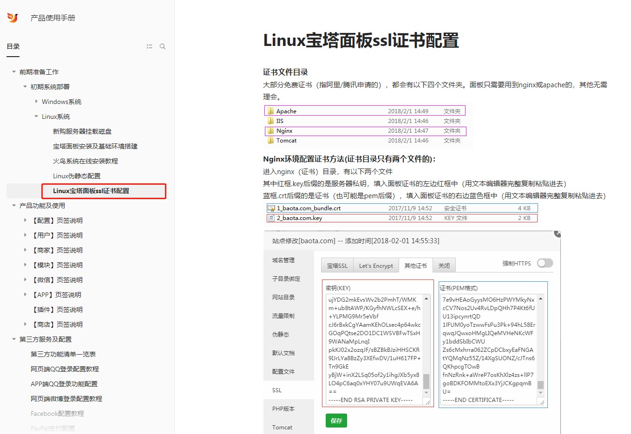Switch to the Let's Encrypt tab
Viewport: 631px width, 434px height.
pos(376,266)
